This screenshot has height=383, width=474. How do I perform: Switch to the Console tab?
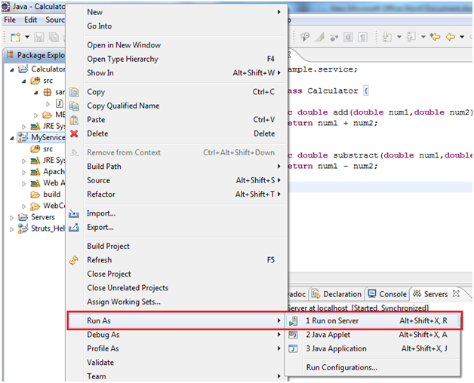click(x=387, y=294)
